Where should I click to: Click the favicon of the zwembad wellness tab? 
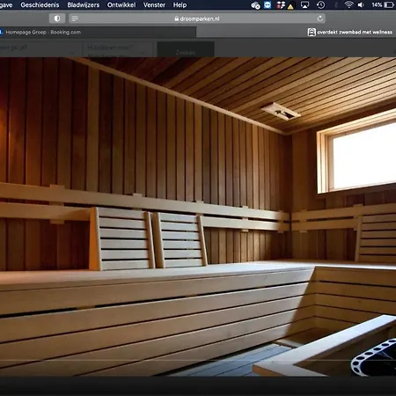312,33
